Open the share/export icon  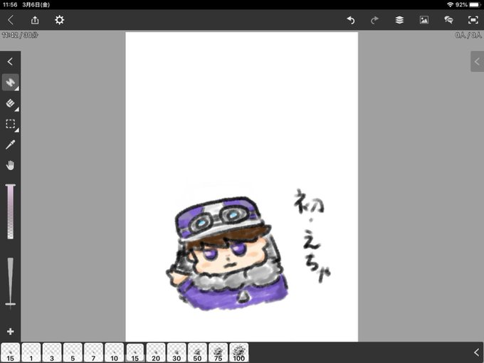[x=35, y=20]
